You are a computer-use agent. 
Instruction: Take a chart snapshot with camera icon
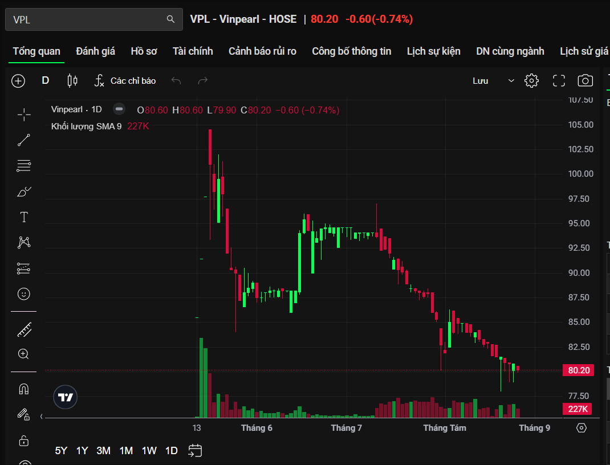[585, 81]
